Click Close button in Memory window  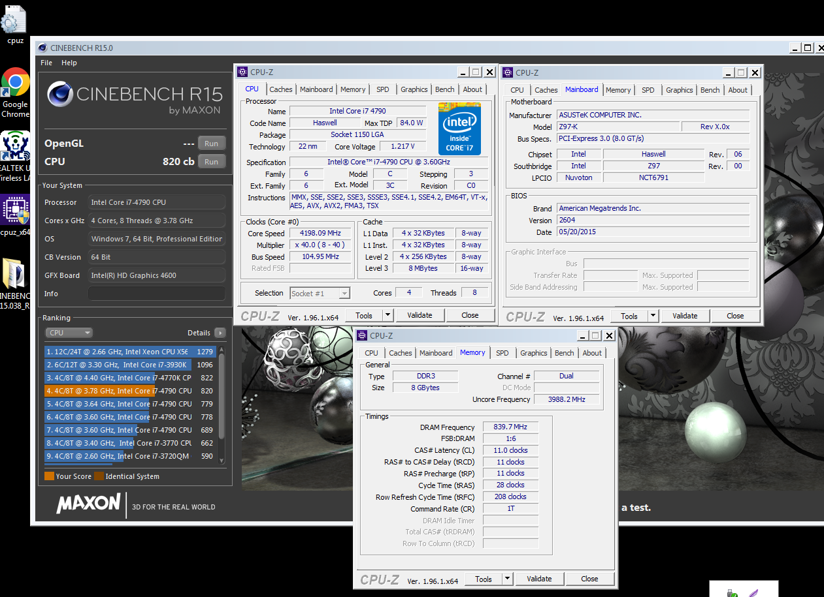tap(589, 579)
